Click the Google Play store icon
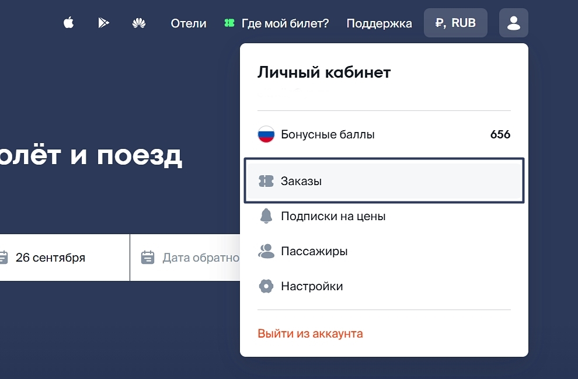This screenshot has height=379, width=578. pyautogui.click(x=103, y=23)
